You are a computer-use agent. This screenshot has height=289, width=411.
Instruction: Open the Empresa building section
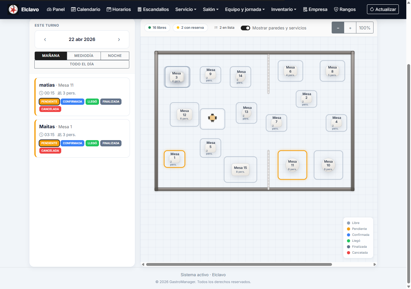315,9
